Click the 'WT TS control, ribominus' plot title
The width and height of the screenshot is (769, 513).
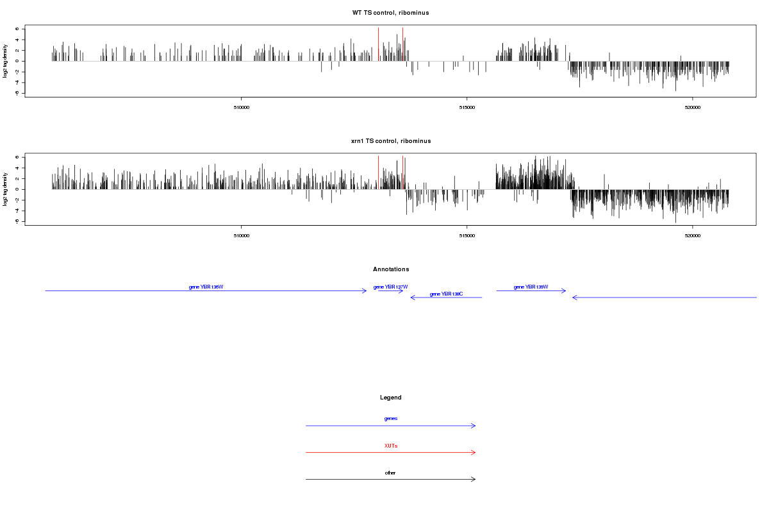coord(390,13)
